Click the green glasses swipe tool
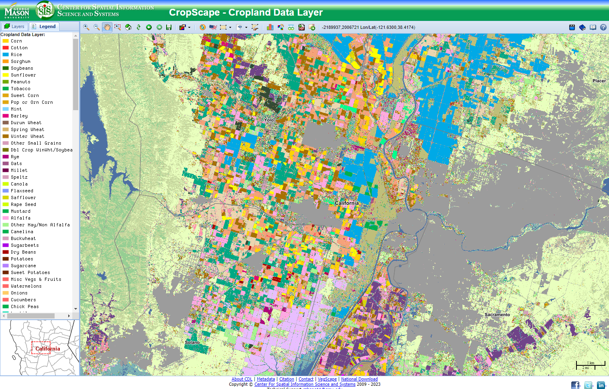The image size is (609, 389). pos(291,27)
